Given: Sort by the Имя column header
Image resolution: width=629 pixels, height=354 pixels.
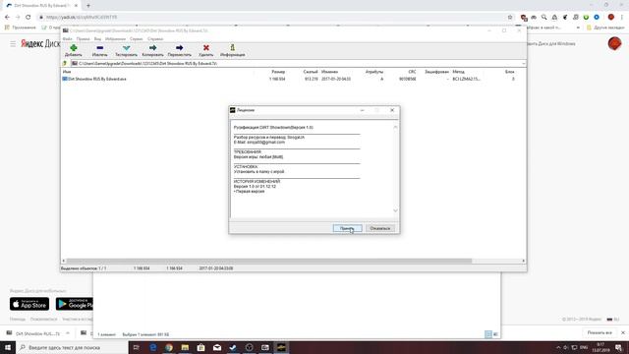Looking at the screenshot, I should (67, 72).
